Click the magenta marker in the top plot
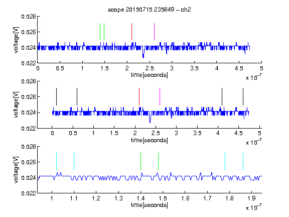 154,32
